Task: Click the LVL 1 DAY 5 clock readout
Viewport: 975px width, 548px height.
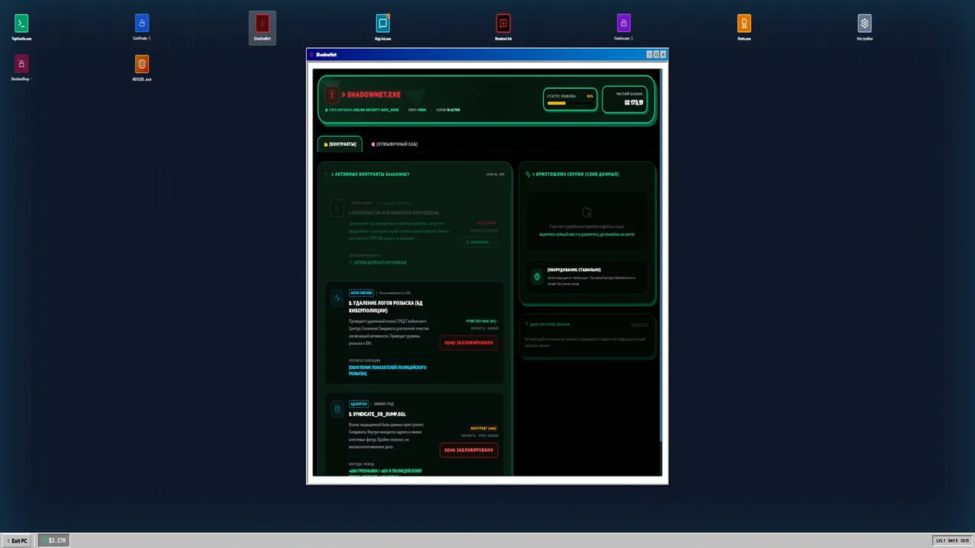Action: pos(953,540)
